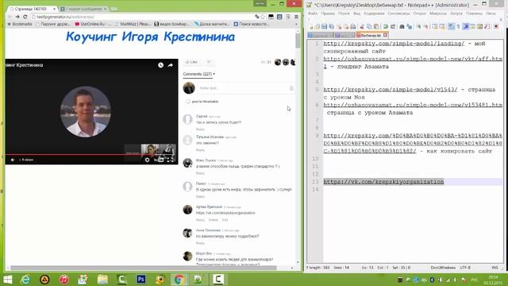Click the Undo arrow in Notepad++ toolbar
Image resolution: width=508 pixels, height=286 pixels.
(x=386, y=26)
